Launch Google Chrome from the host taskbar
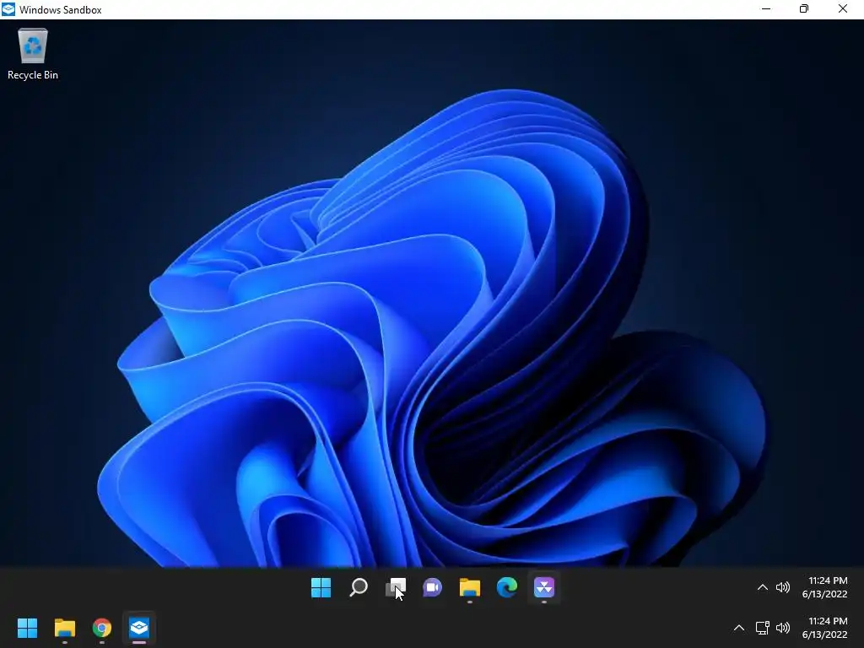Image resolution: width=864 pixels, height=648 pixels. click(x=102, y=628)
